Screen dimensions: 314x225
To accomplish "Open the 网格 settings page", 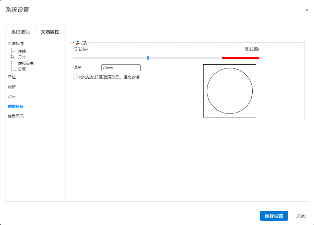I will point(12,87).
